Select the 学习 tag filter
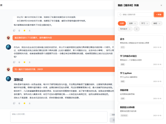Viewport: 166px width, 124px height. (x=143, y=23)
